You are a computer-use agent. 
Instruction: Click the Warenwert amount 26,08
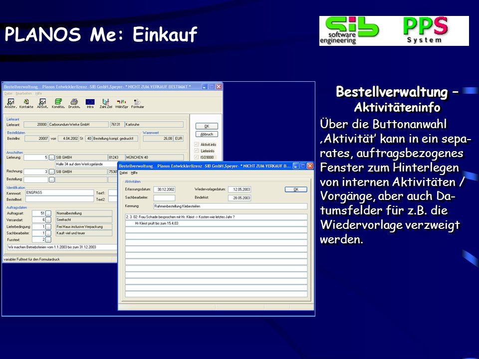click(x=158, y=139)
